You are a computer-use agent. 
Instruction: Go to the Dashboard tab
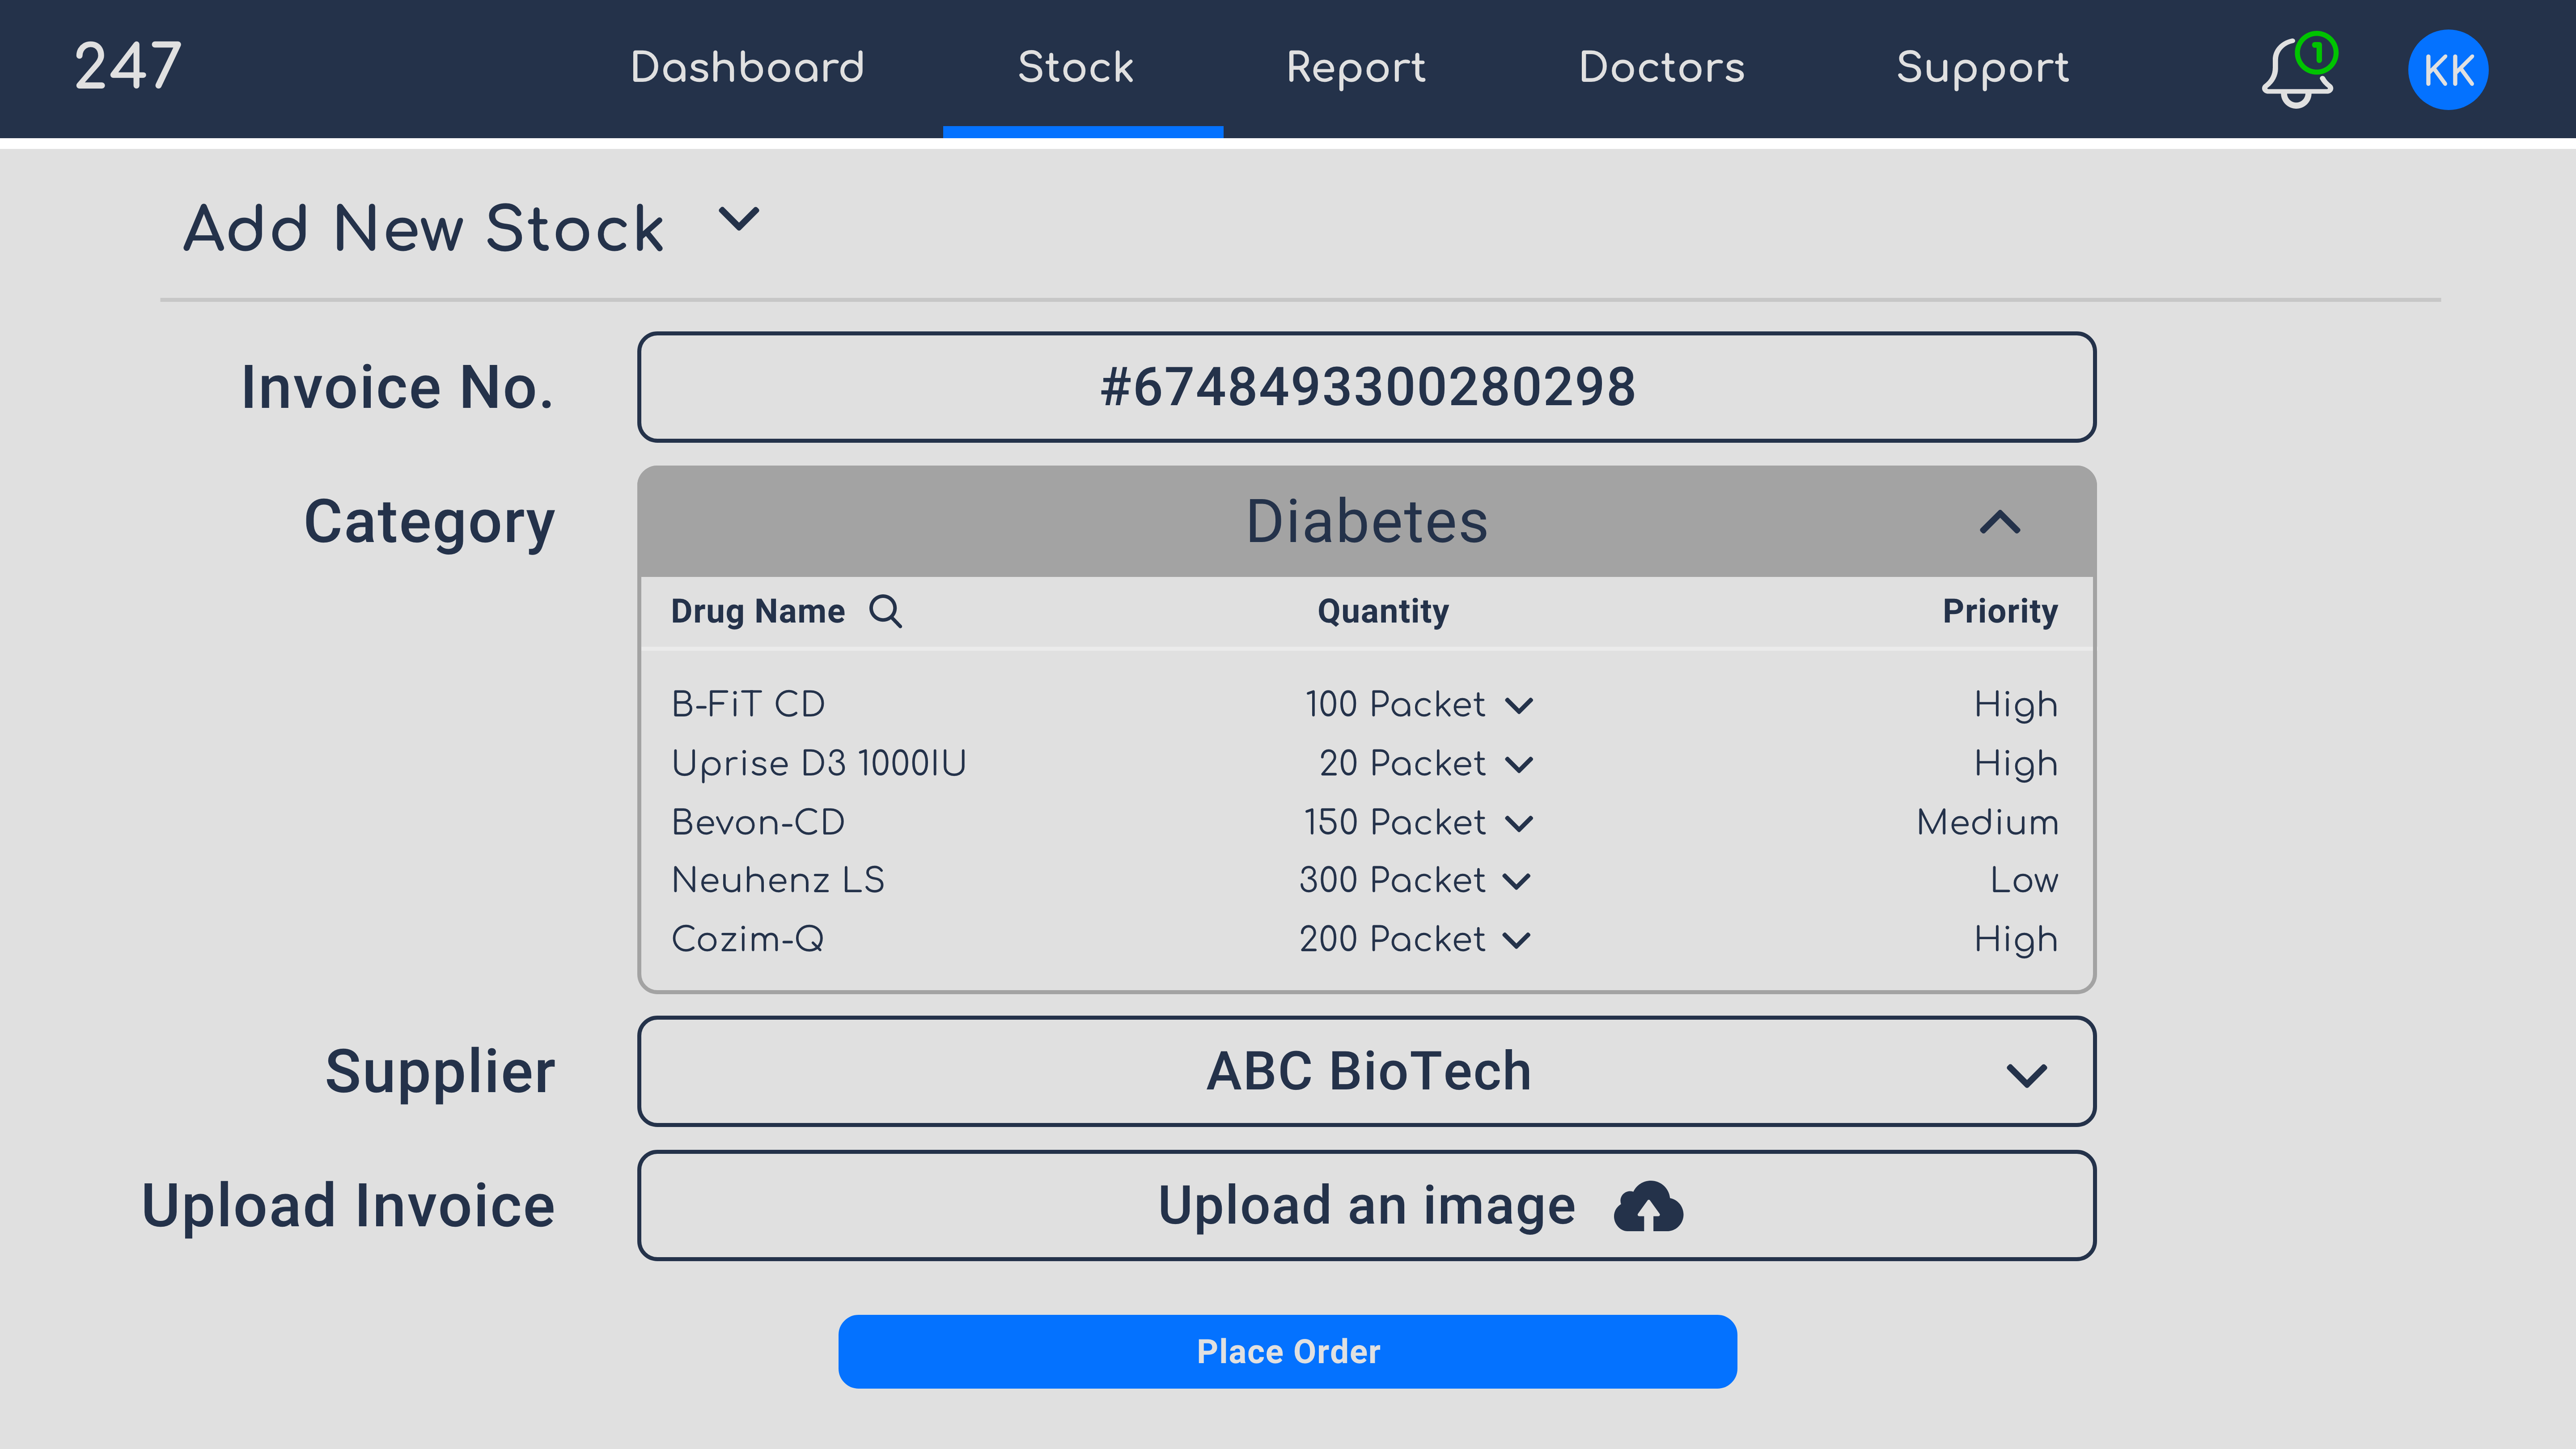tap(747, 68)
